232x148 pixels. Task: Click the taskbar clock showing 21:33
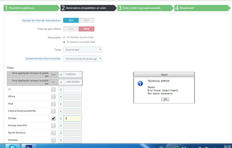pyautogui.click(x=227, y=146)
